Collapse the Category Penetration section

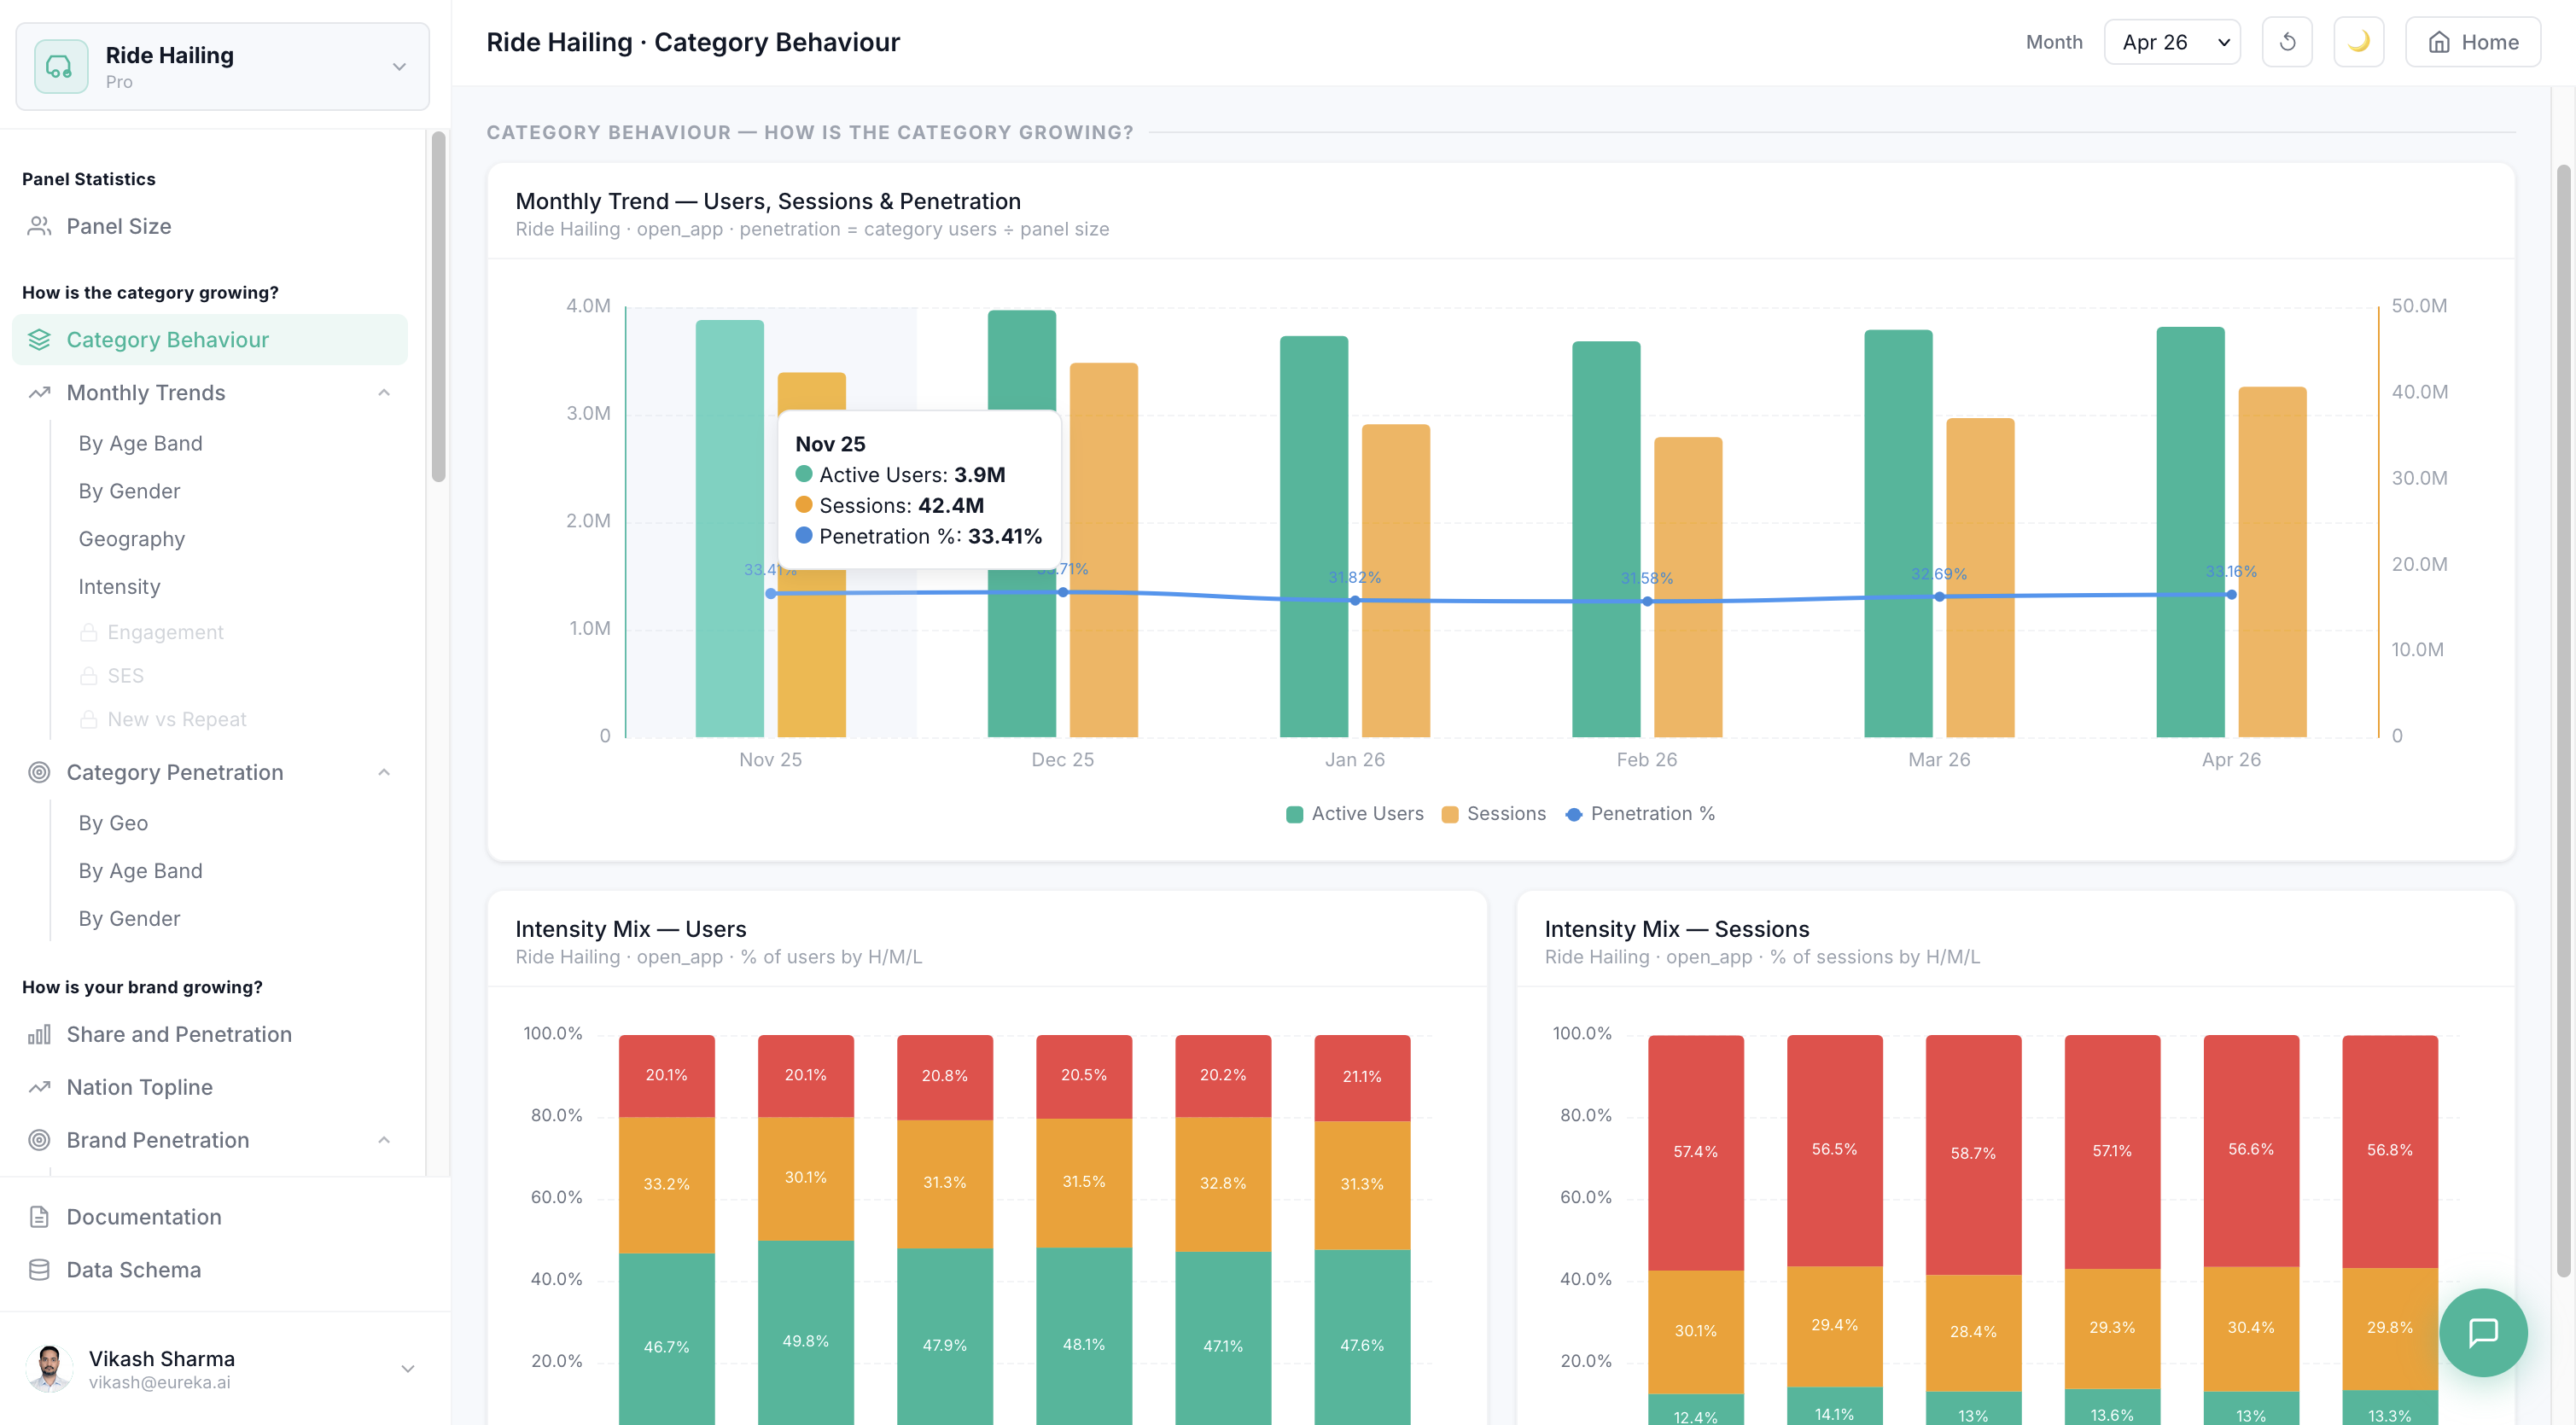coord(384,772)
